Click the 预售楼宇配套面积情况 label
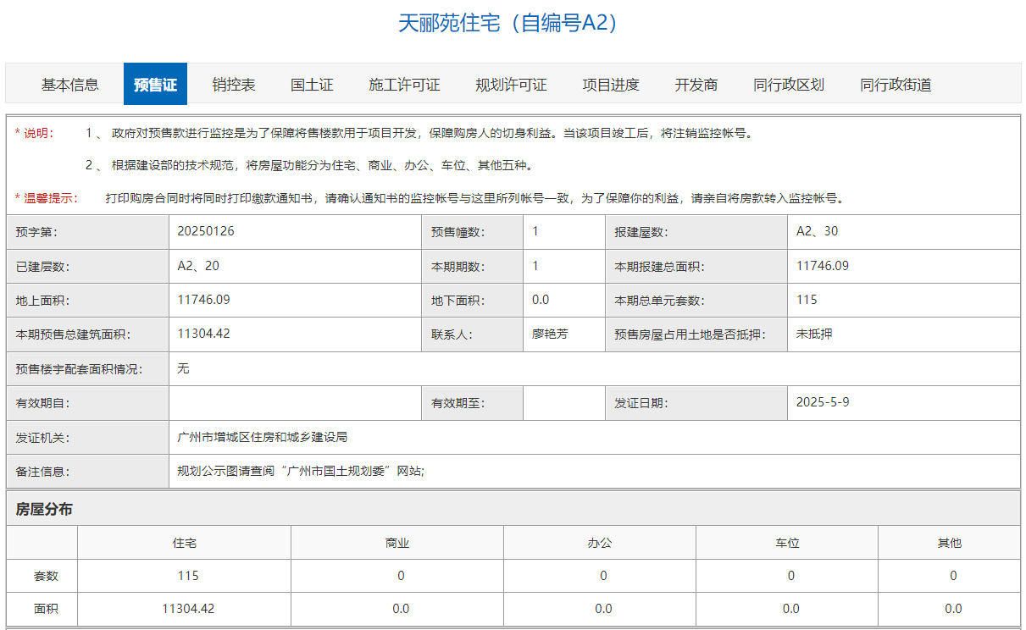Viewport: 1026px width, 630px height. click(79, 368)
